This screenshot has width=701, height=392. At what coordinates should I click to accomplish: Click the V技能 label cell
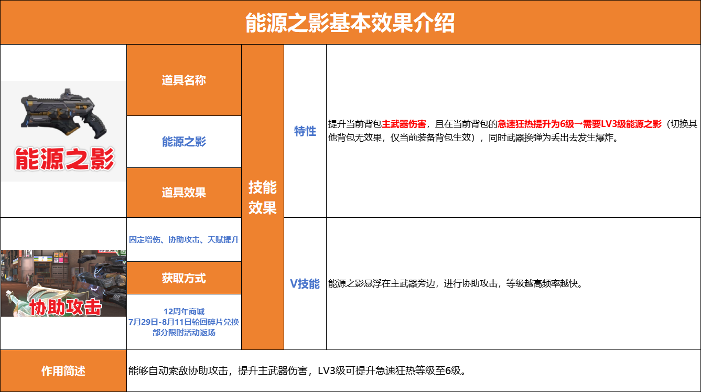305,284
